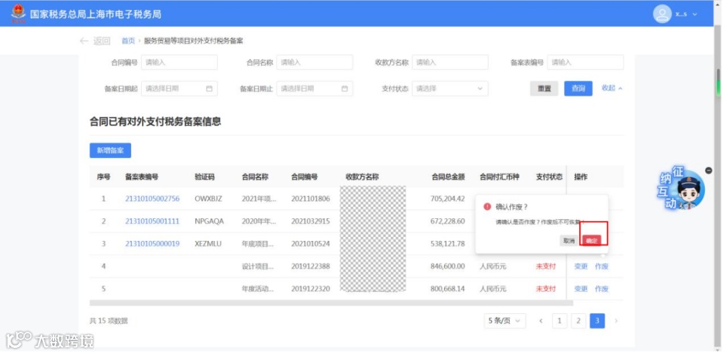Click the red warning icon in dialog

487,207
